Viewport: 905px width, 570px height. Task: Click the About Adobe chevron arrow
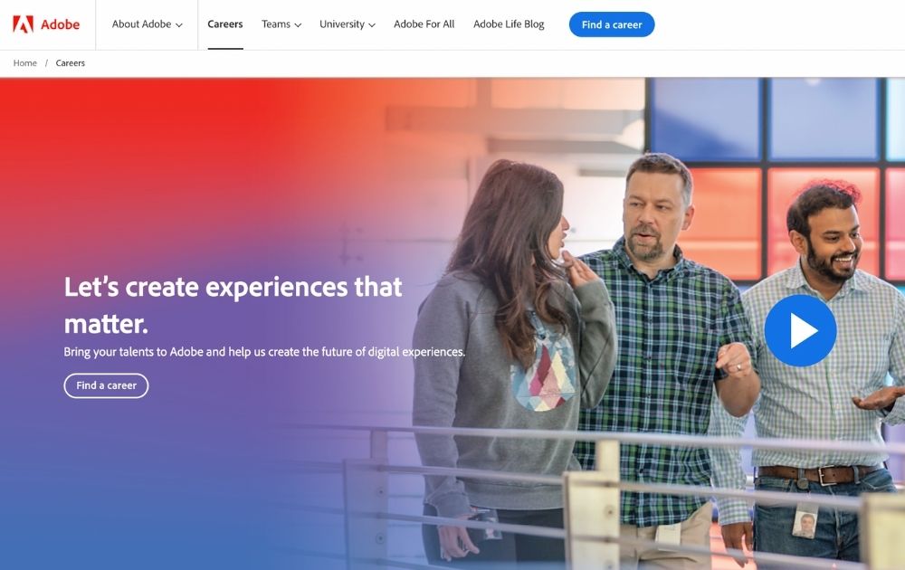point(179,25)
